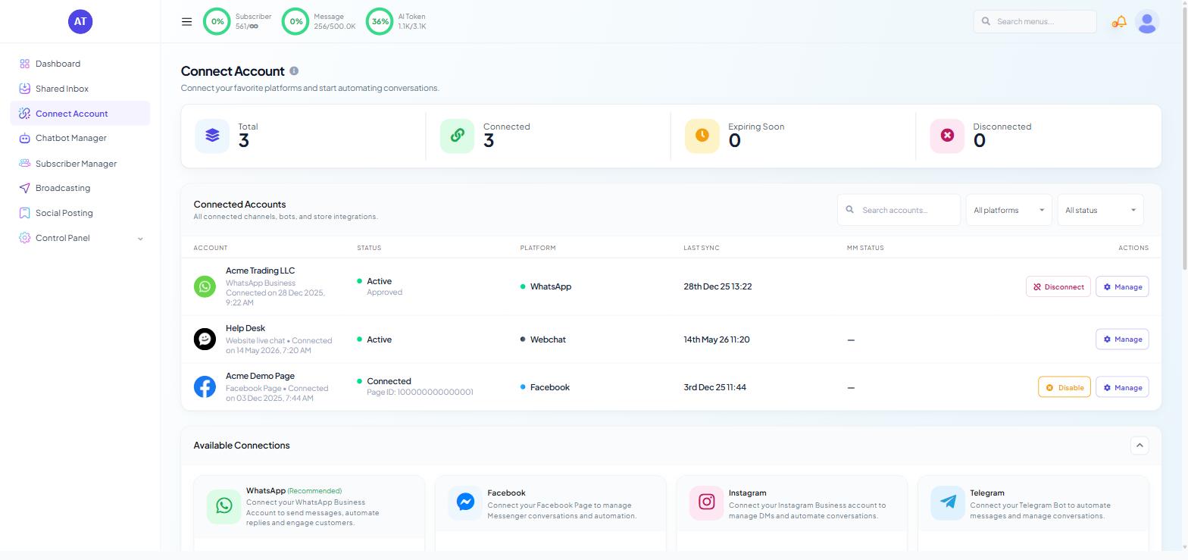Focus the Search accounts field
The width and height of the screenshot is (1188, 560).
click(899, 210)
